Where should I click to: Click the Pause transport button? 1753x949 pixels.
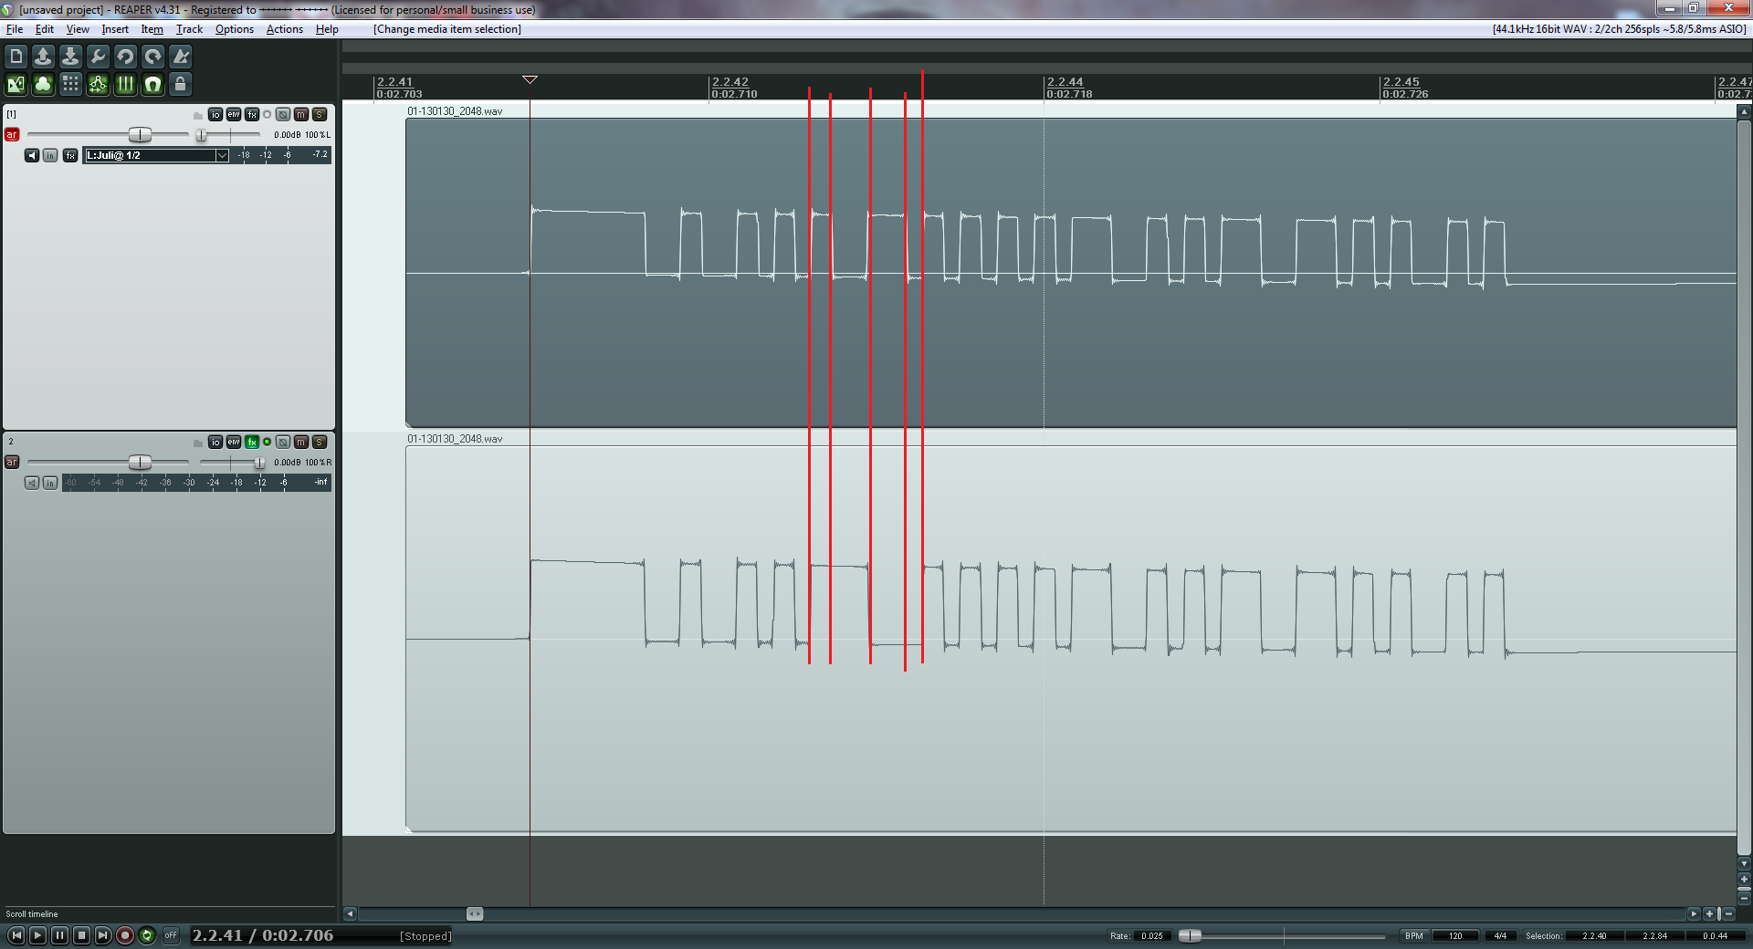59,935
